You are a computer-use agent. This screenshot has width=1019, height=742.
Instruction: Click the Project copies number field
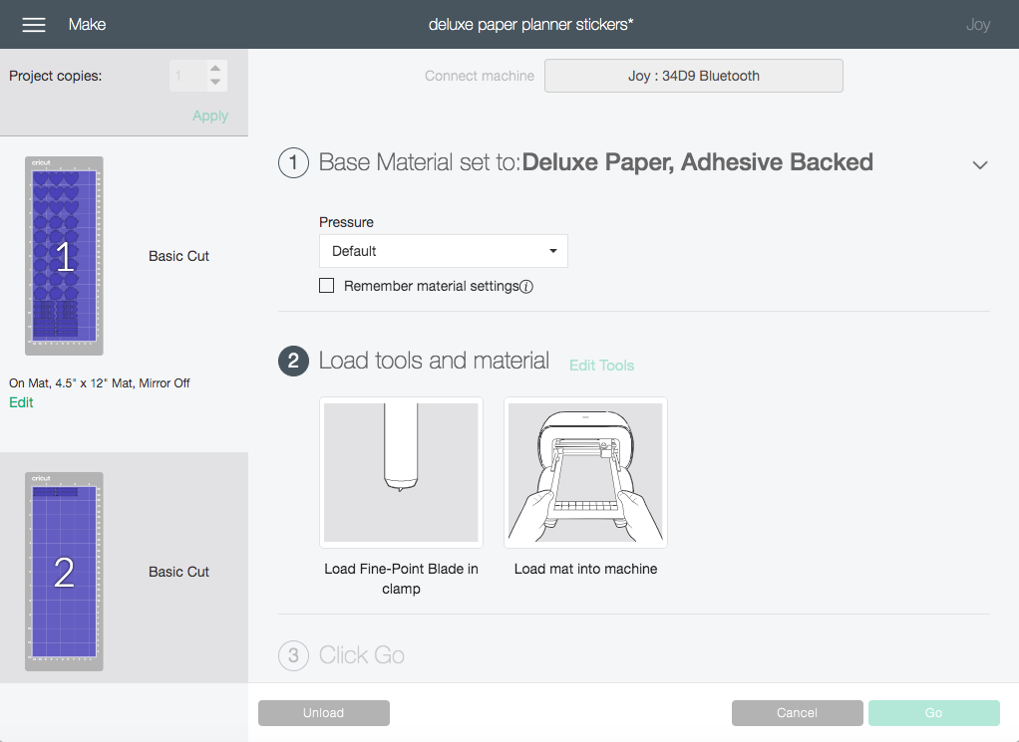(187, 76)
